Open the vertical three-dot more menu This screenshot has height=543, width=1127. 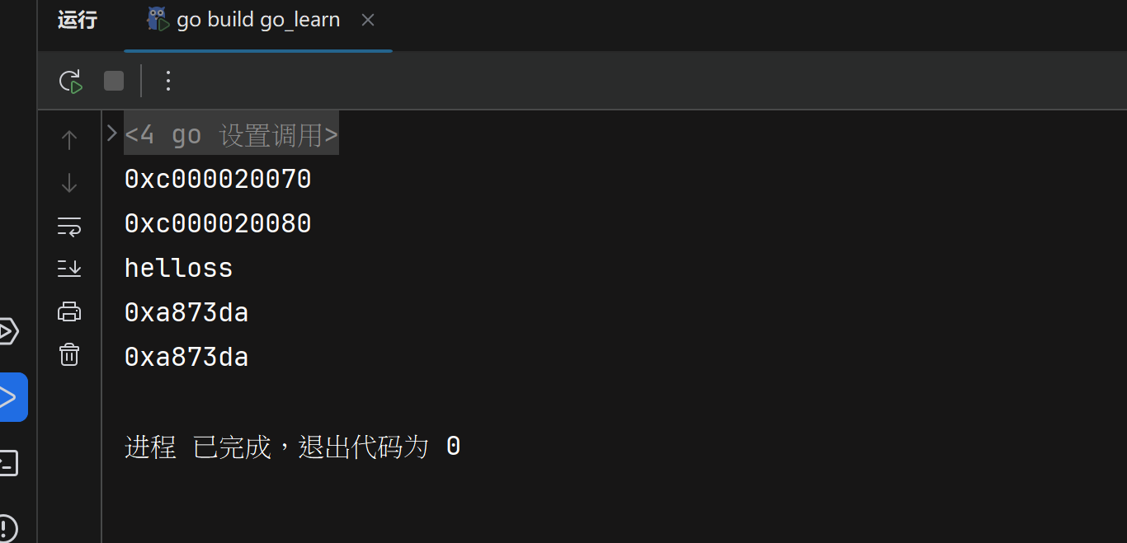168,81
